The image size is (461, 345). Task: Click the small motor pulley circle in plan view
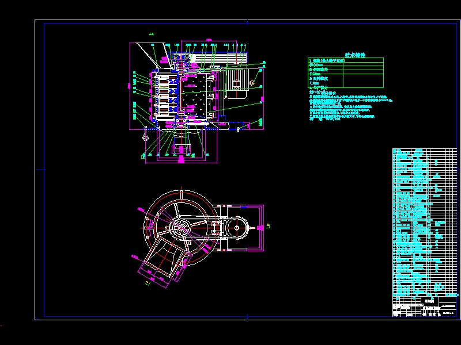[237, 228]
